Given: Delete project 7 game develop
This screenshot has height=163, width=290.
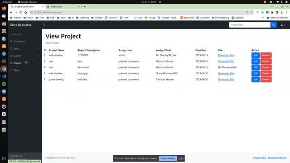Looking at the screenshot, I should tap(266, 80).
